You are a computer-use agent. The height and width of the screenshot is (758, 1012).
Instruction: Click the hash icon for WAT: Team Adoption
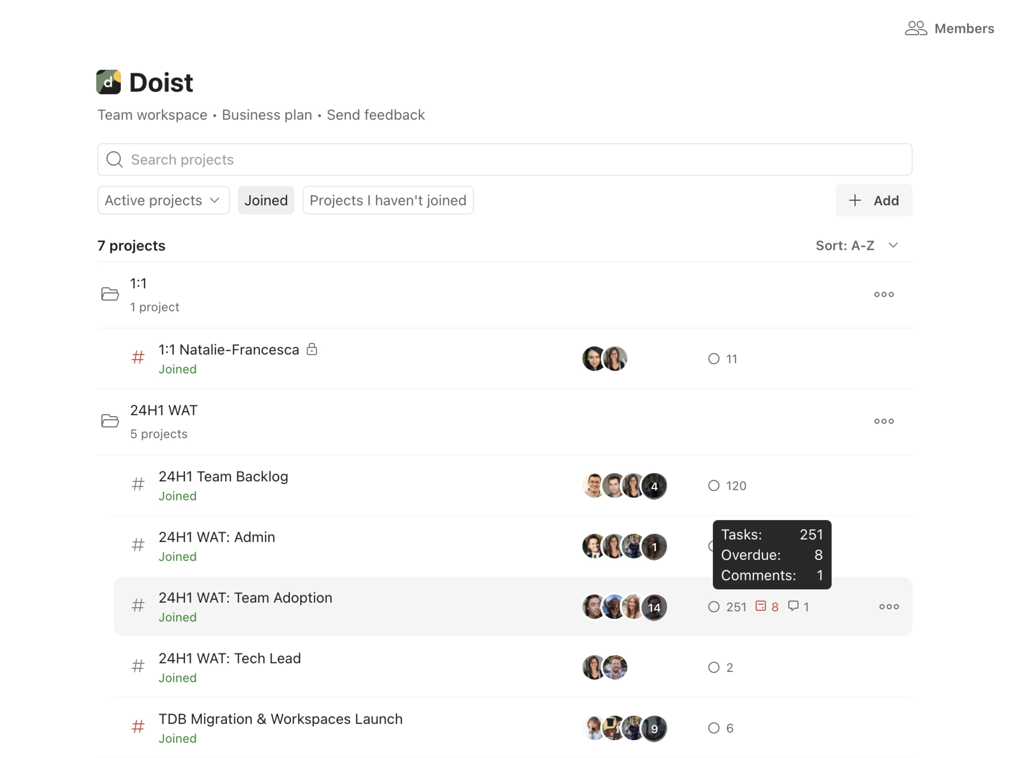(x=138, y=606)
